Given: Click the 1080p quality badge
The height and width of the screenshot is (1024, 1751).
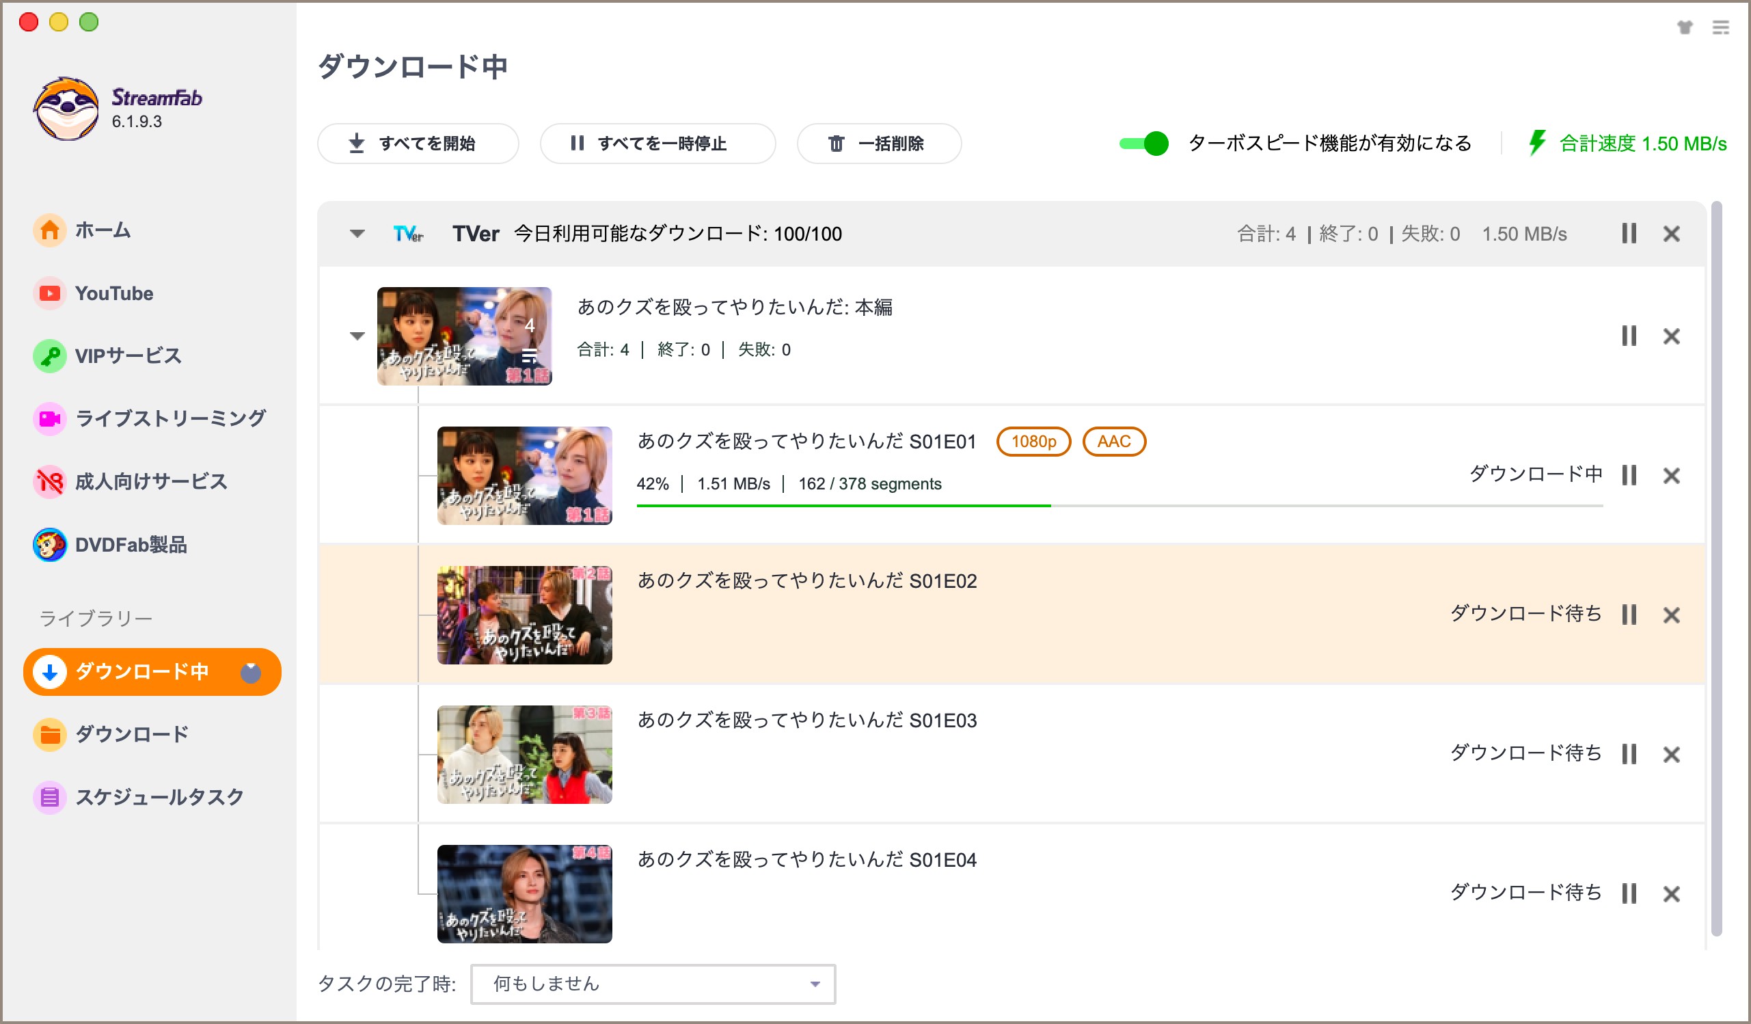Looking at the screenshot, I should tap(1034, 442).
